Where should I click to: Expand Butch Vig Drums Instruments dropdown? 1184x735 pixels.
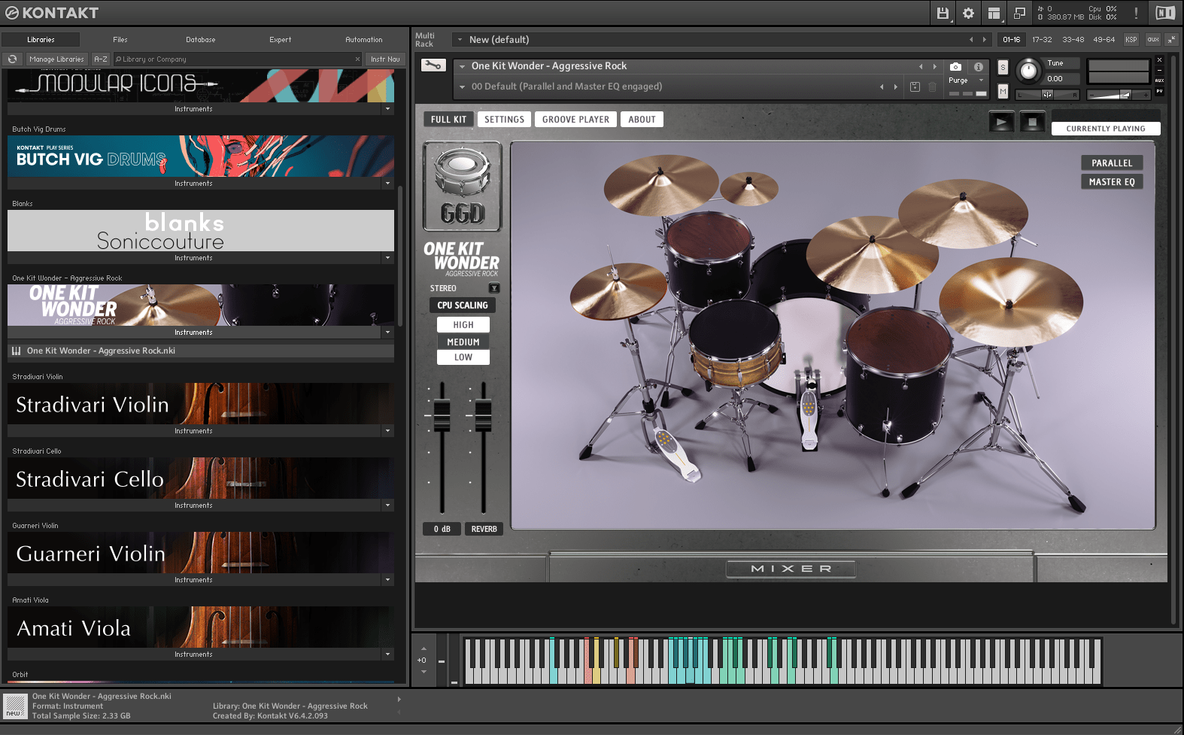(x=388, y=184)
